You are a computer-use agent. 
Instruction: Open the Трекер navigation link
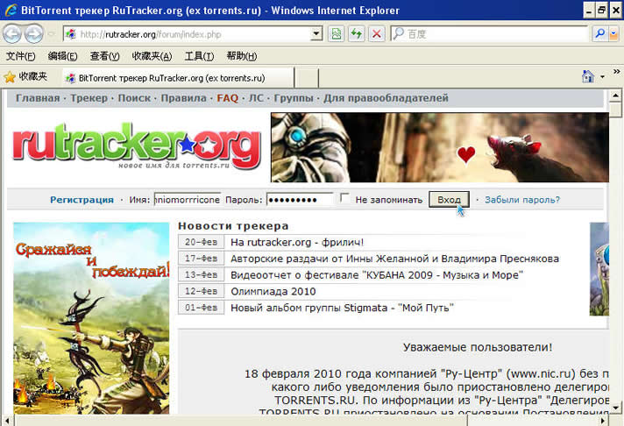coord(89,98)
